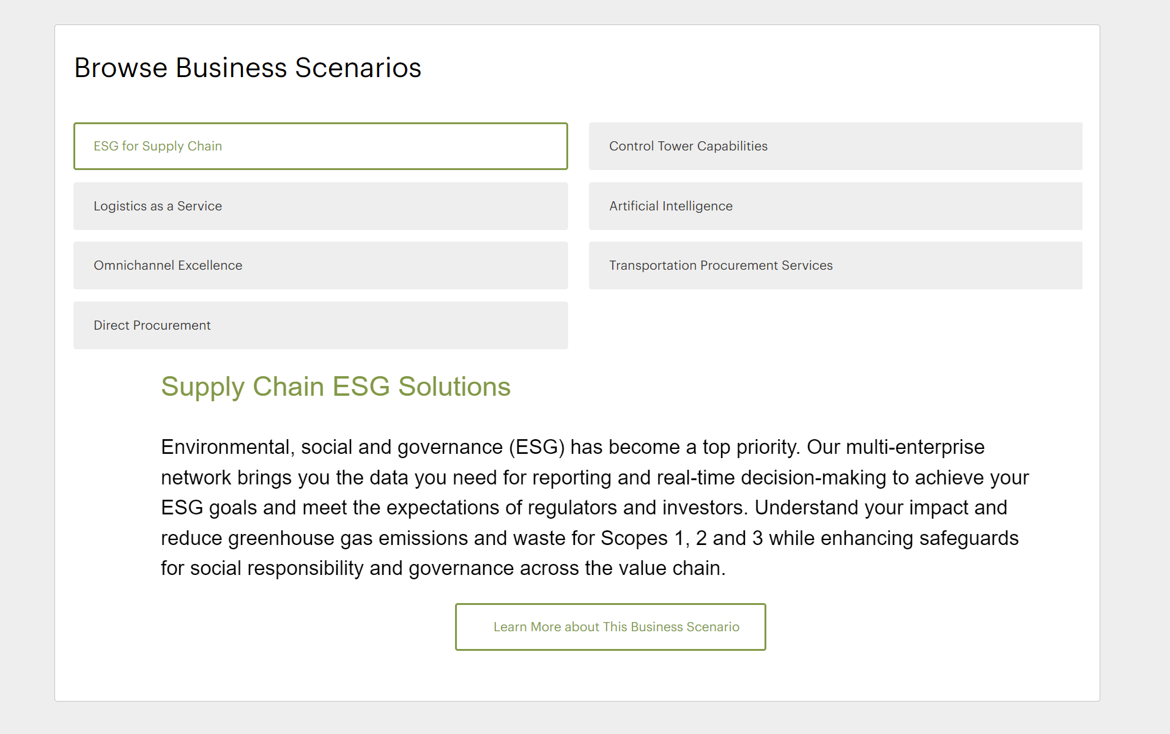The image size is (1170, 734).
Task: Switch to Transportation Procurement Services tab
Action: tap(835, 265)
